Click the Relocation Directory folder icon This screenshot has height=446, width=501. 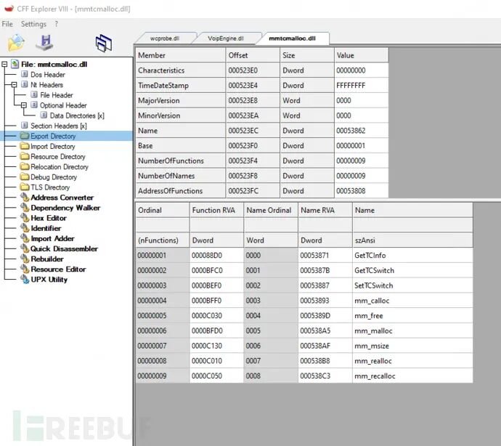(25, 166)
